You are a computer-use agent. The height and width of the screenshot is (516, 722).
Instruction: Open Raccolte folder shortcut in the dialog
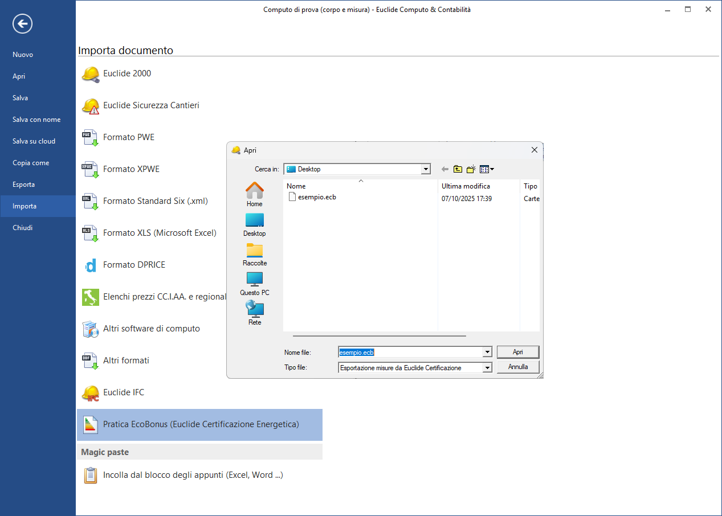click(254, 254)
